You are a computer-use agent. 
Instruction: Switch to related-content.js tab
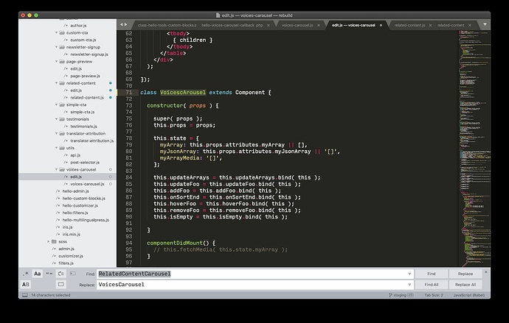(409, 25)
